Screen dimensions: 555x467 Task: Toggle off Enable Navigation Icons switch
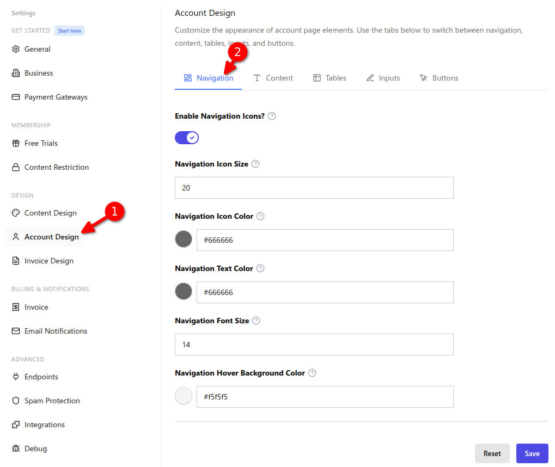pyautogui.click(x=186, y=138)
